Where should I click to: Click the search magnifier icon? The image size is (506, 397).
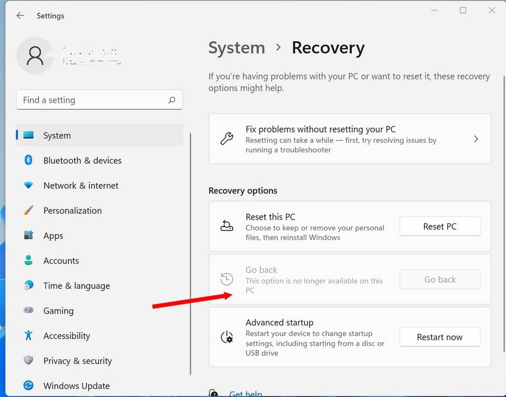172,100
